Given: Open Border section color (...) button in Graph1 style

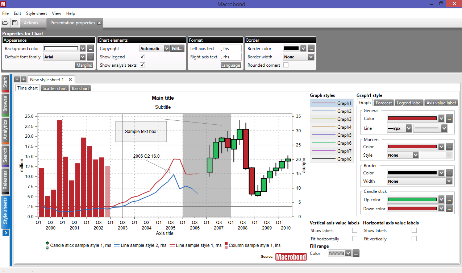Looking at the screenshot, I should (449, 173).
